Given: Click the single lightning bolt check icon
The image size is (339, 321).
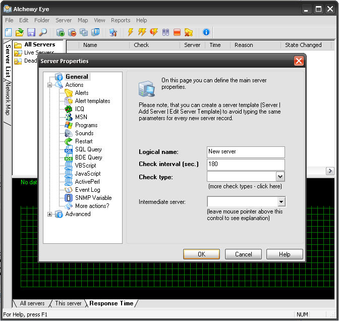Looking at the screenshot, I should tap(130, 32).
